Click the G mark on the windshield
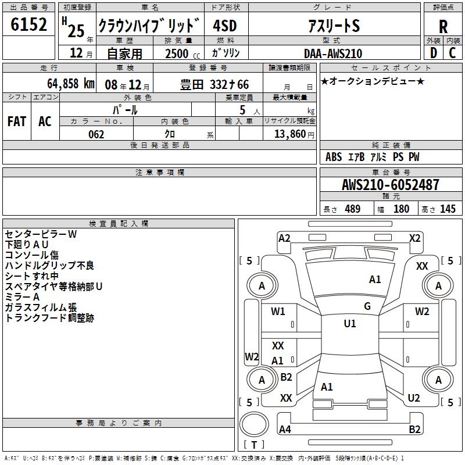 tap(367, 306)
